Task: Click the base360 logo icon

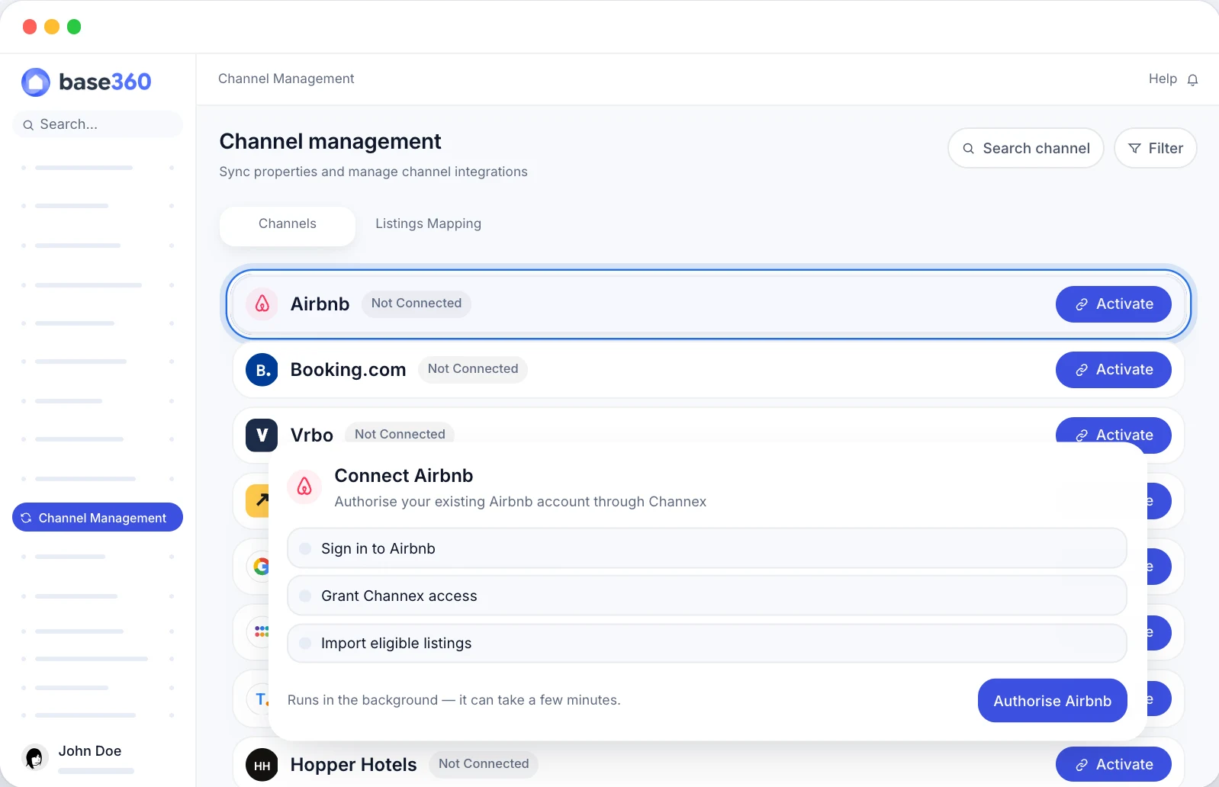Action: pos(35,82)
